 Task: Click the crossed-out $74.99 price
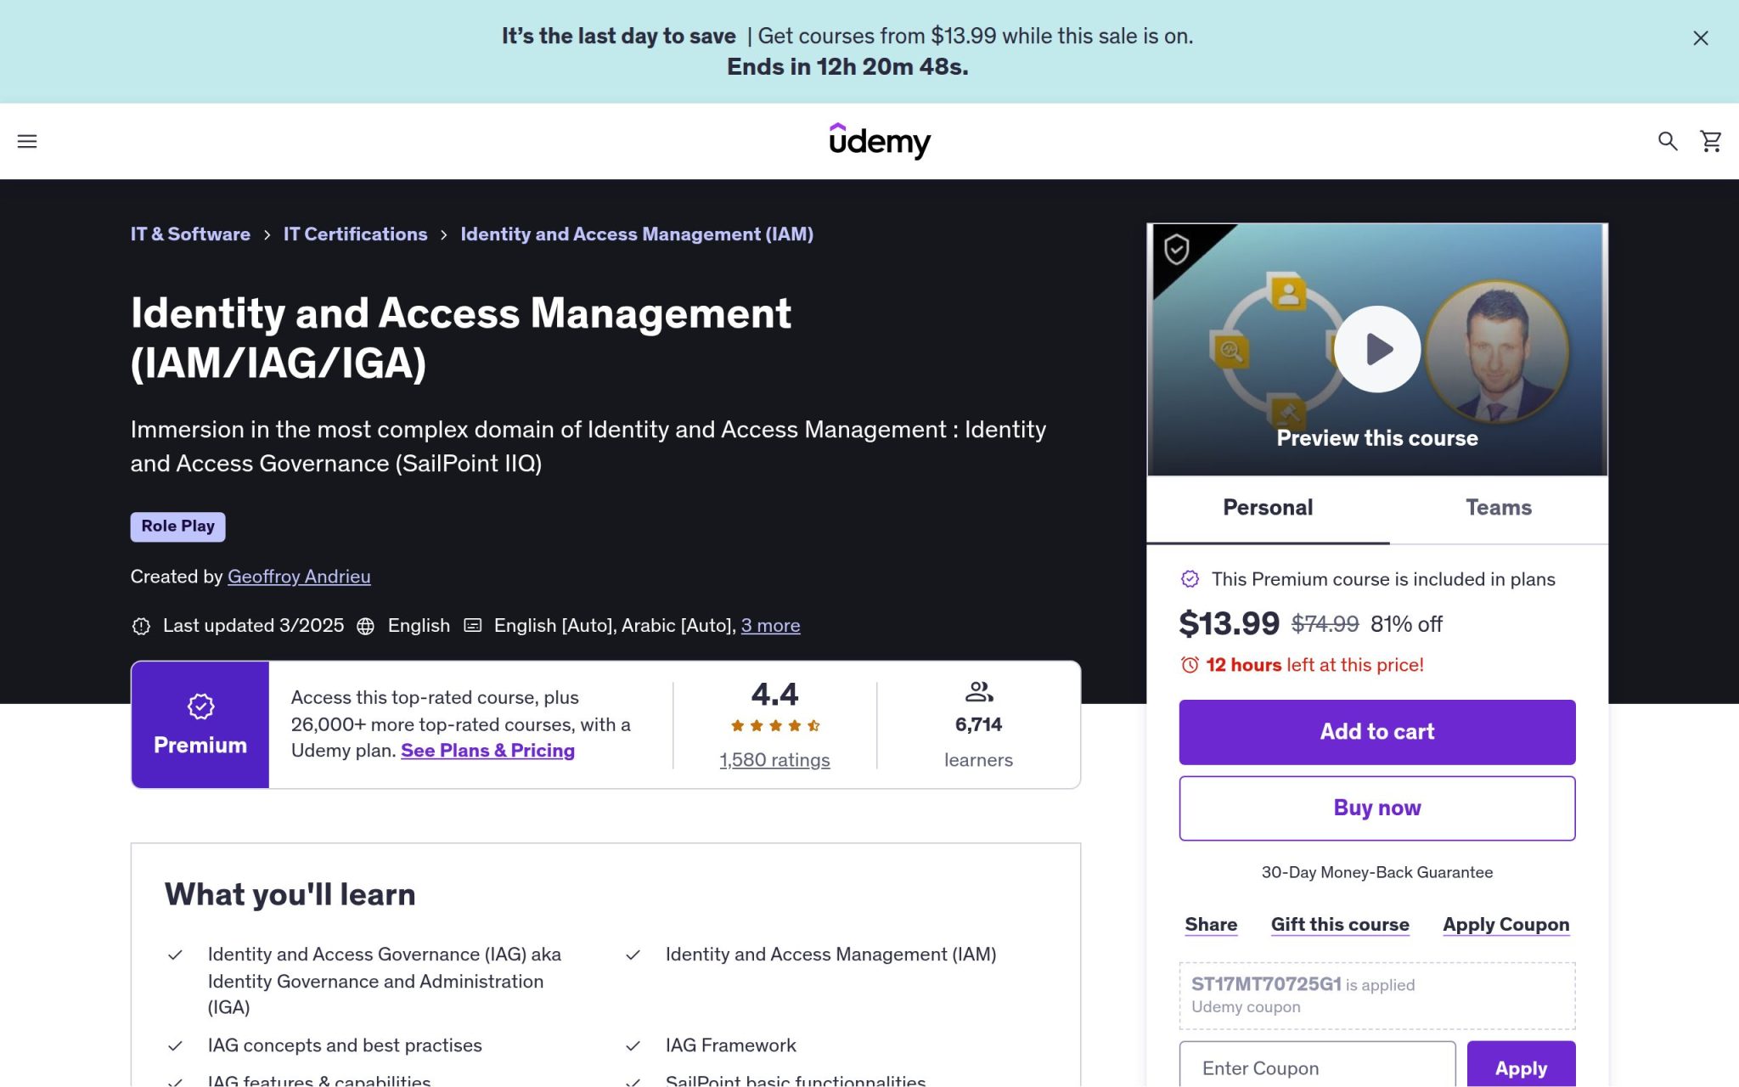(x=1325, y=624)
